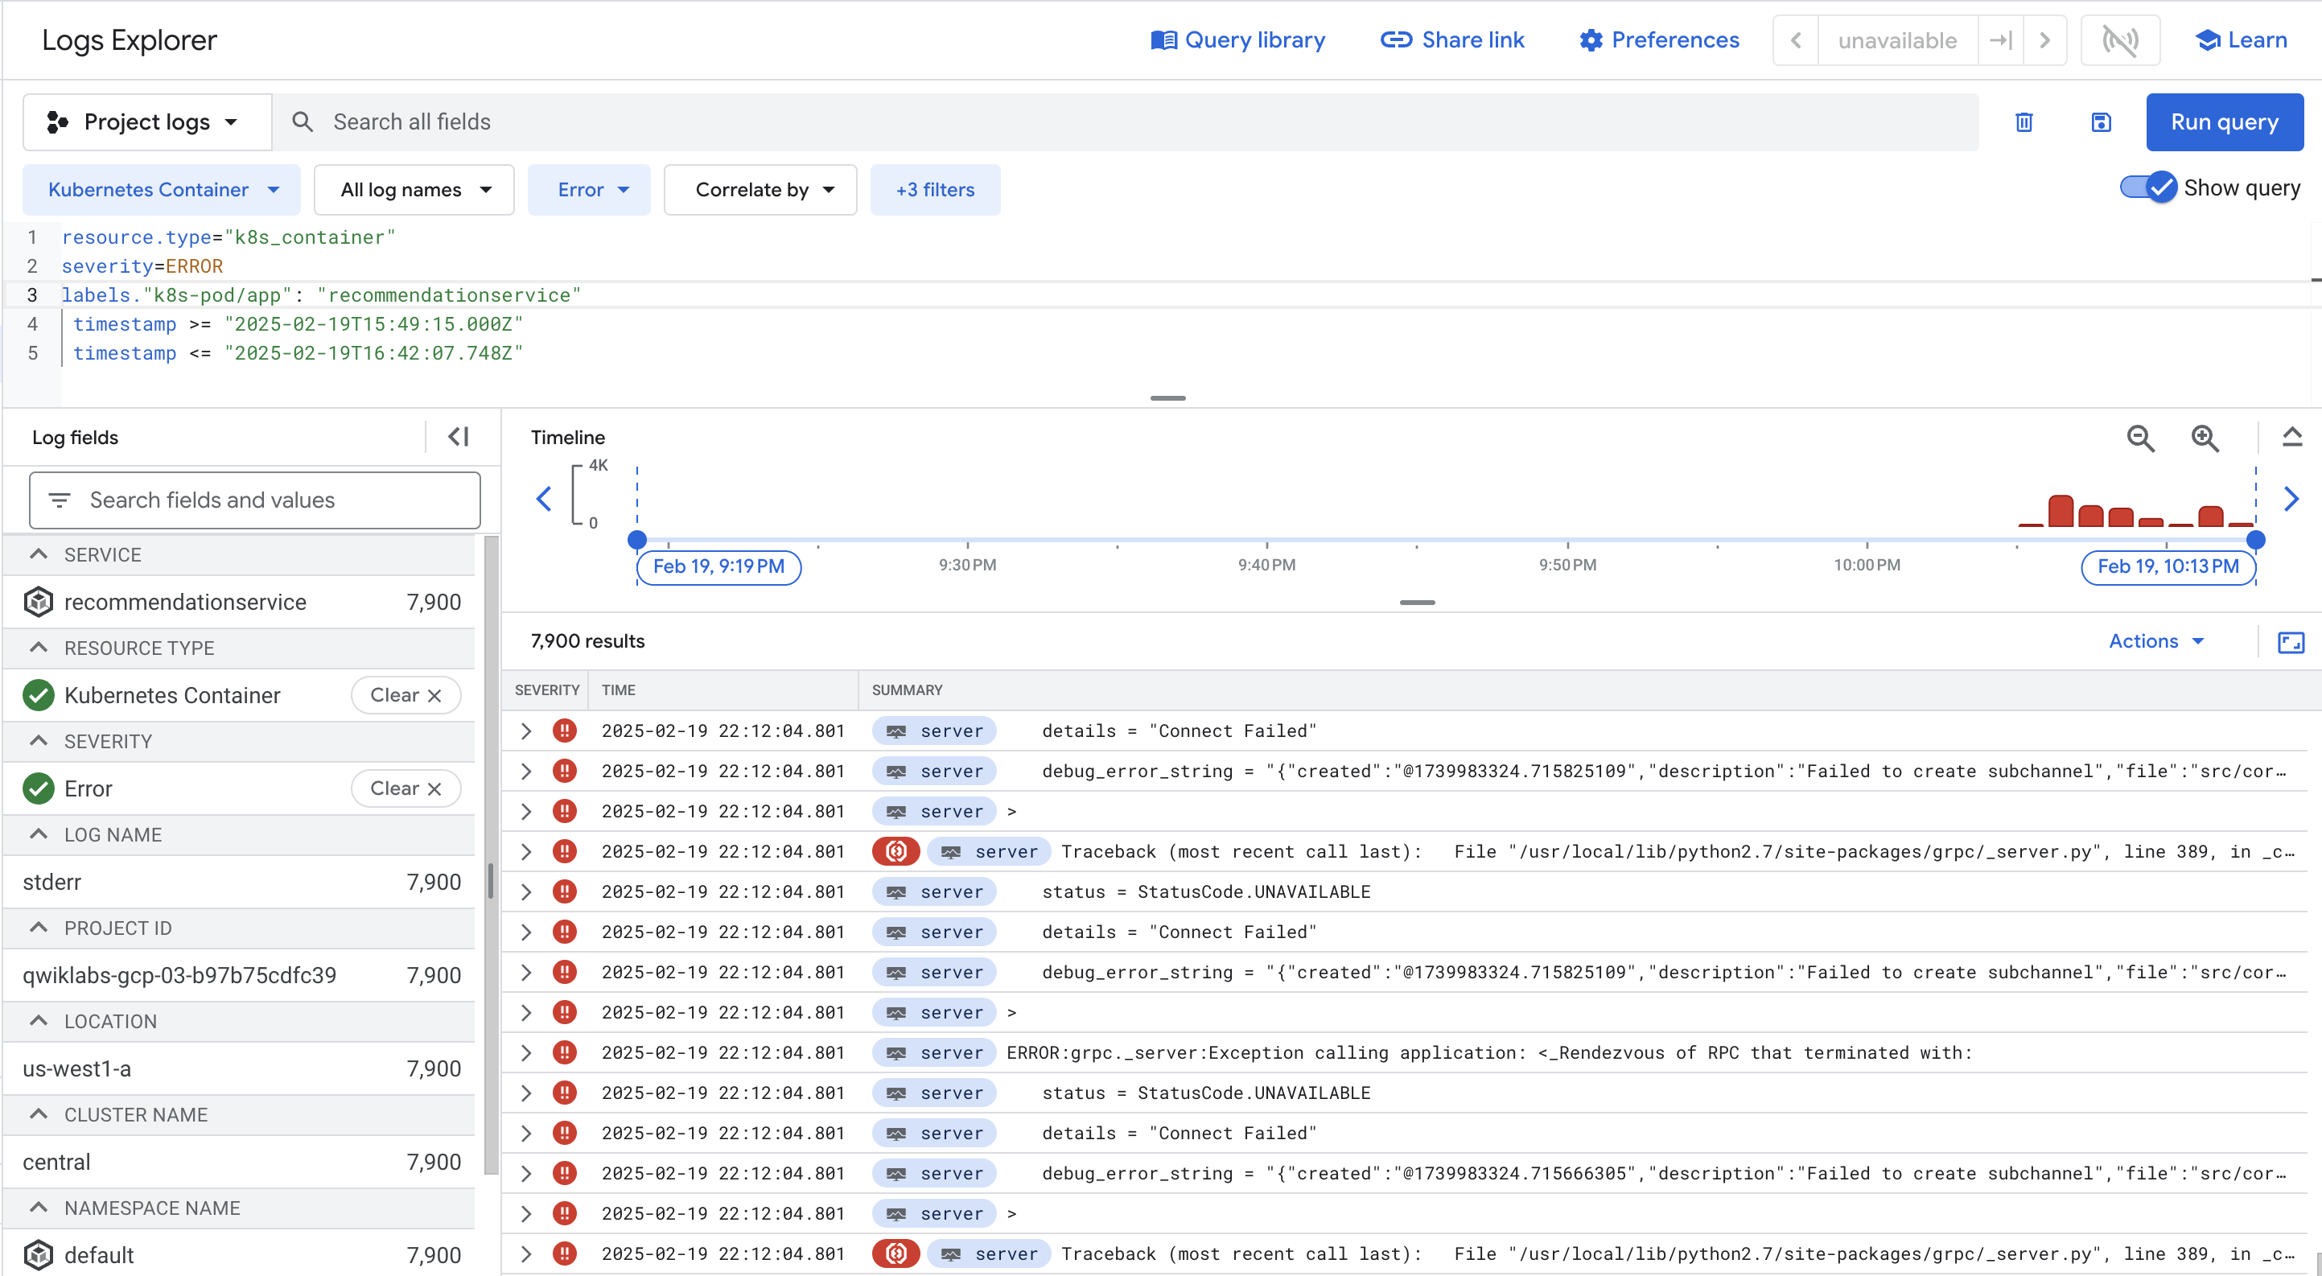Shift the timeline forward
This screenshot has width=2322, height=1276.
coord(2291,498)
